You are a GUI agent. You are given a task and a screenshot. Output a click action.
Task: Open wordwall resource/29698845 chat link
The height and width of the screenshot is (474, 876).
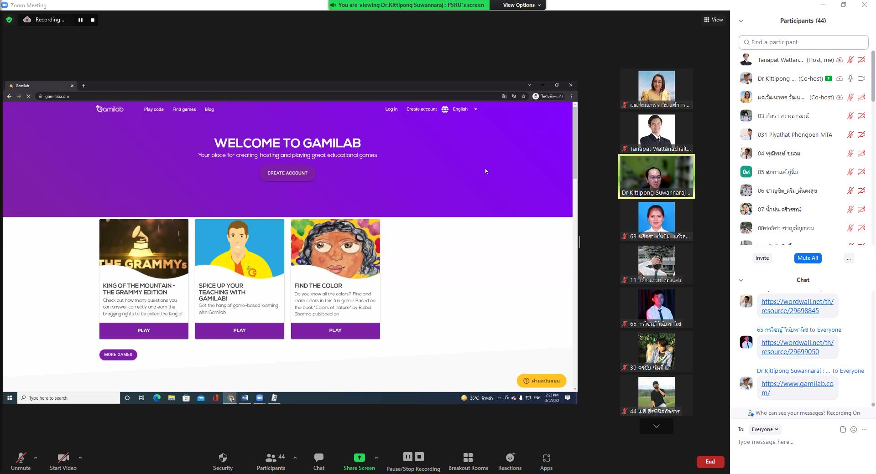(x=797, y=306)
